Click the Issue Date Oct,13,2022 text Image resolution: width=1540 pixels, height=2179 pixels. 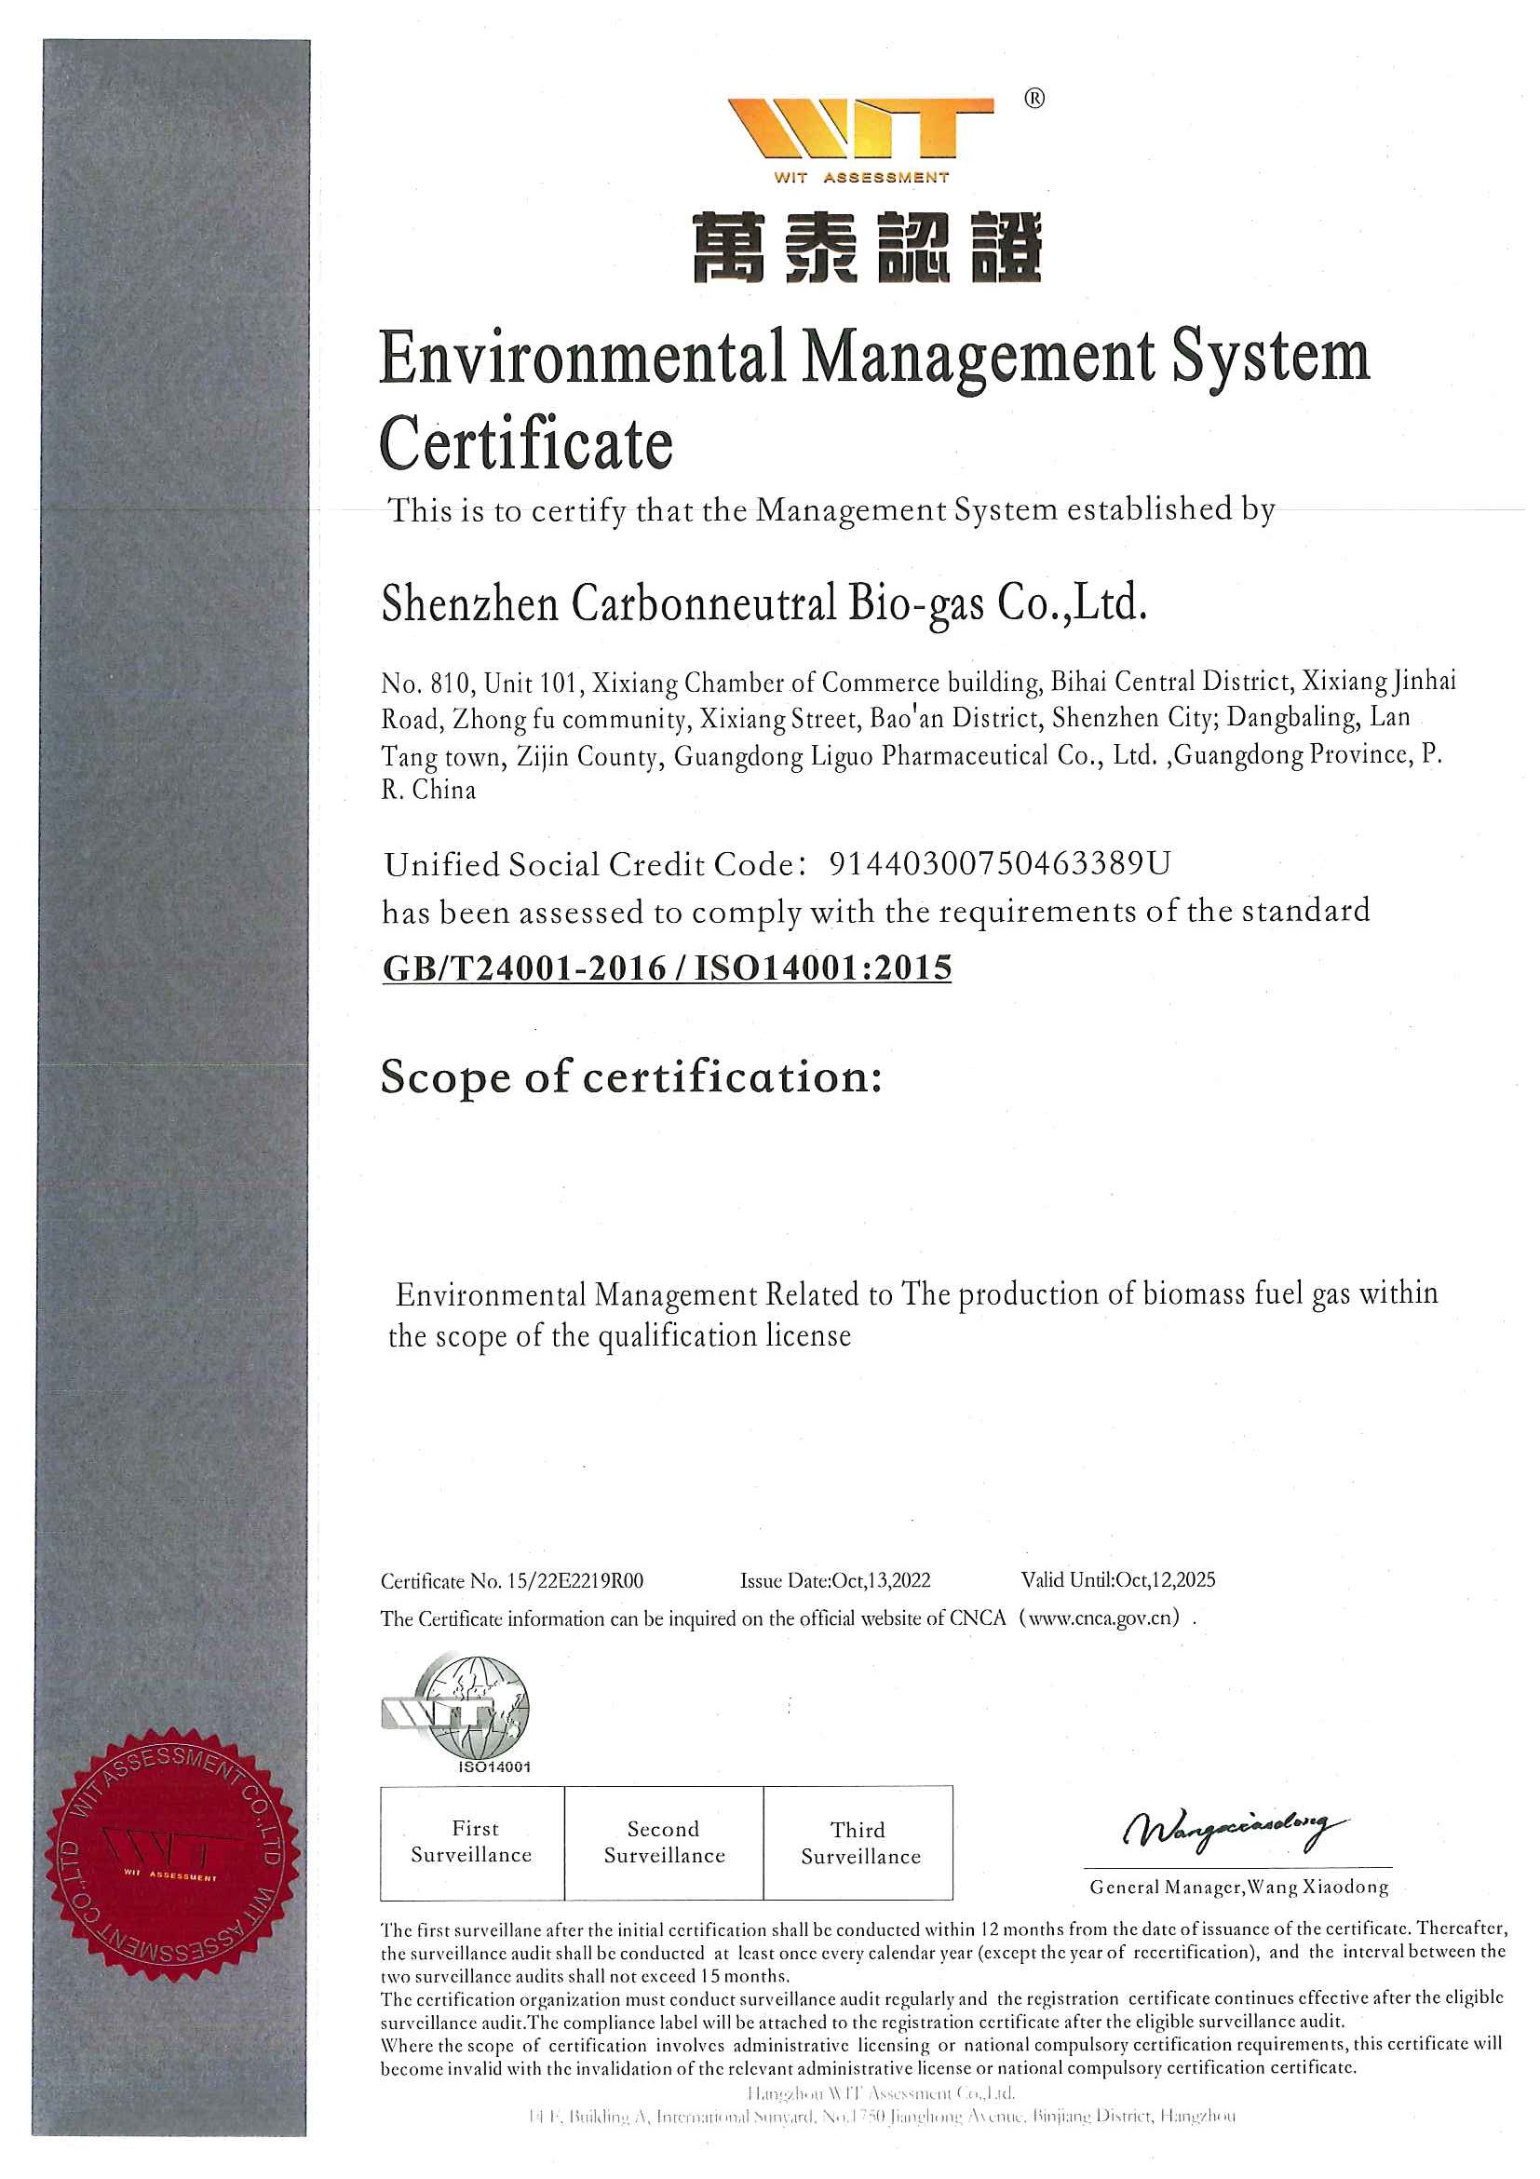[x=835, y=1580]
